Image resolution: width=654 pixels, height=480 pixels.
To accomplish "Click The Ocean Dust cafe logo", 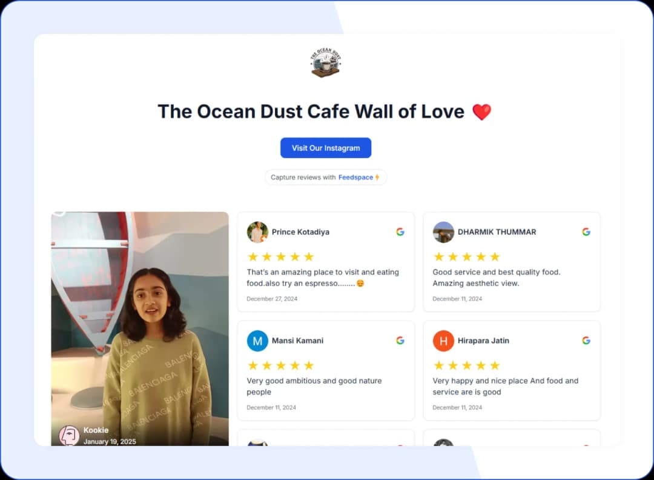I will [326, 63].
